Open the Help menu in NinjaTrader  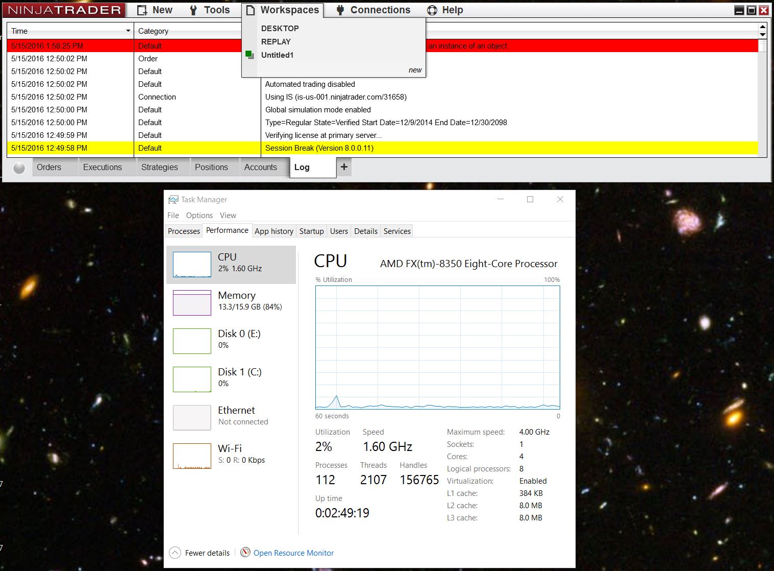tap(445, 10)
